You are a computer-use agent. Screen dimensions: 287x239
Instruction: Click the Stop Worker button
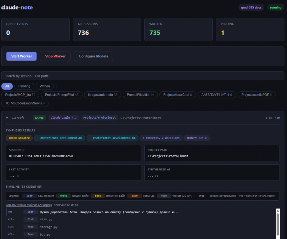[x=55, y=56]
